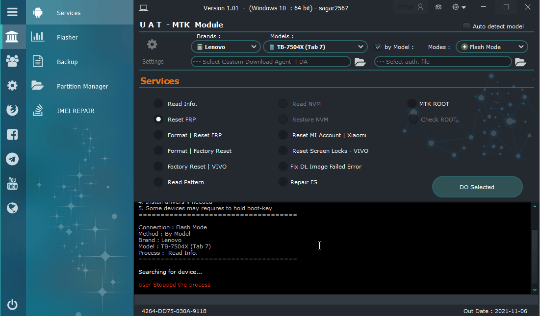The width and height of the screenshot is (540, 316).
Task: Open the Models dropdown TB-7504X
Action: (x=315, y=47)
